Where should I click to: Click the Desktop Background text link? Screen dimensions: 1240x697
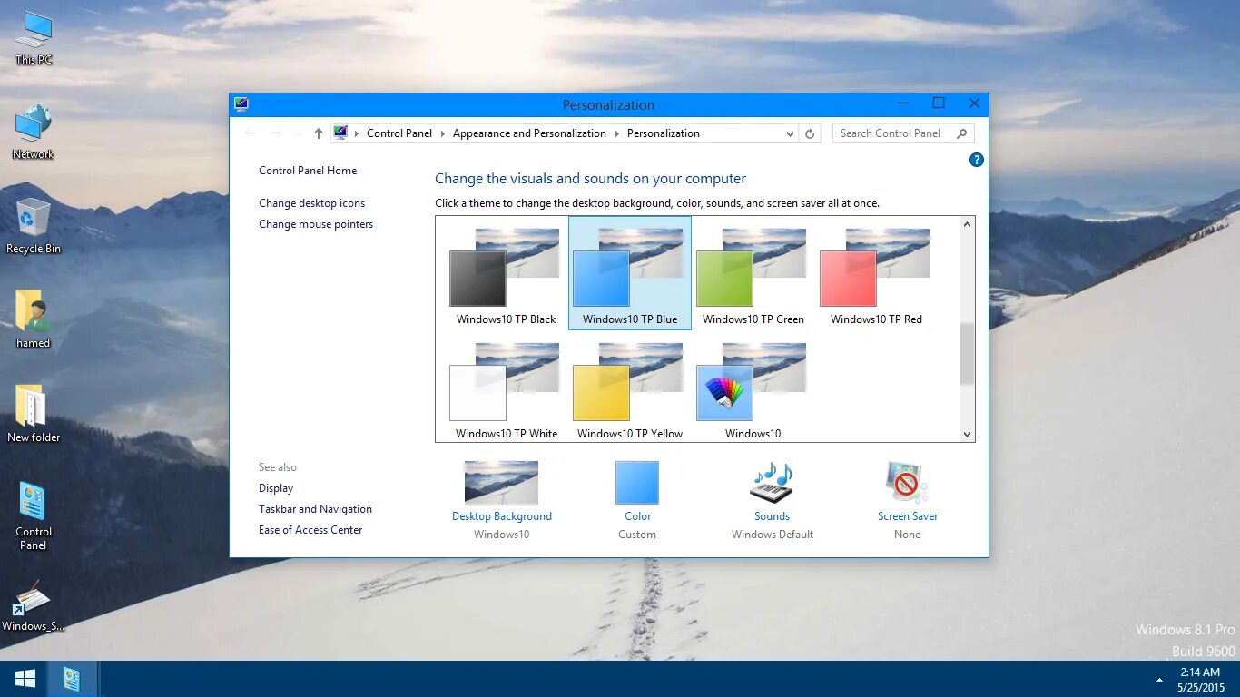[x=502, y=516]
